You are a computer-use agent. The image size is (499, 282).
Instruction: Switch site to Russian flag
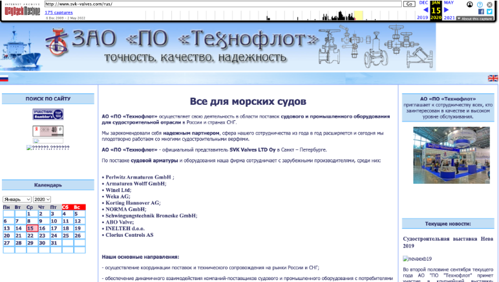click(x=4, y=78)
